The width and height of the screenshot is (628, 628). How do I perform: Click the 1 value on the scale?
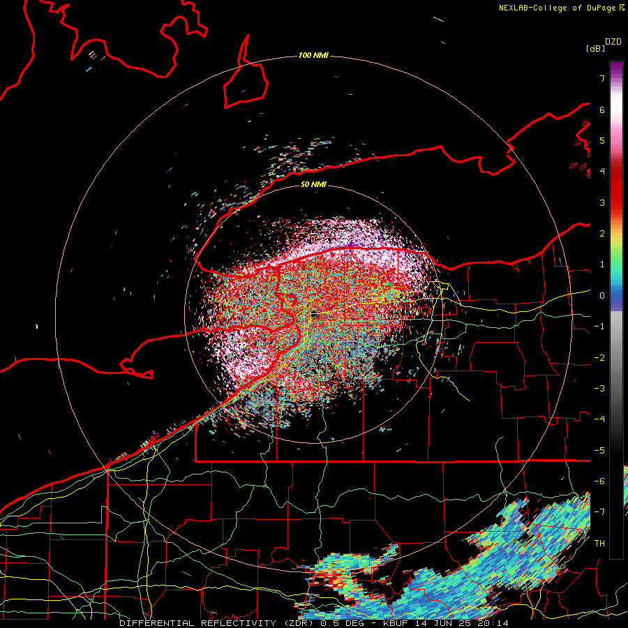click(602, 264)
